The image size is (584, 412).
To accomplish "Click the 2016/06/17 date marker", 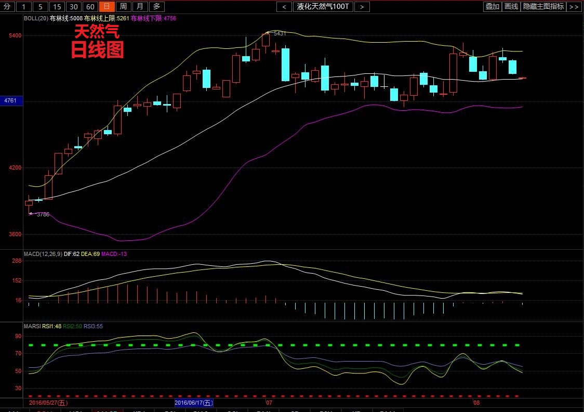I will point(193,403).
